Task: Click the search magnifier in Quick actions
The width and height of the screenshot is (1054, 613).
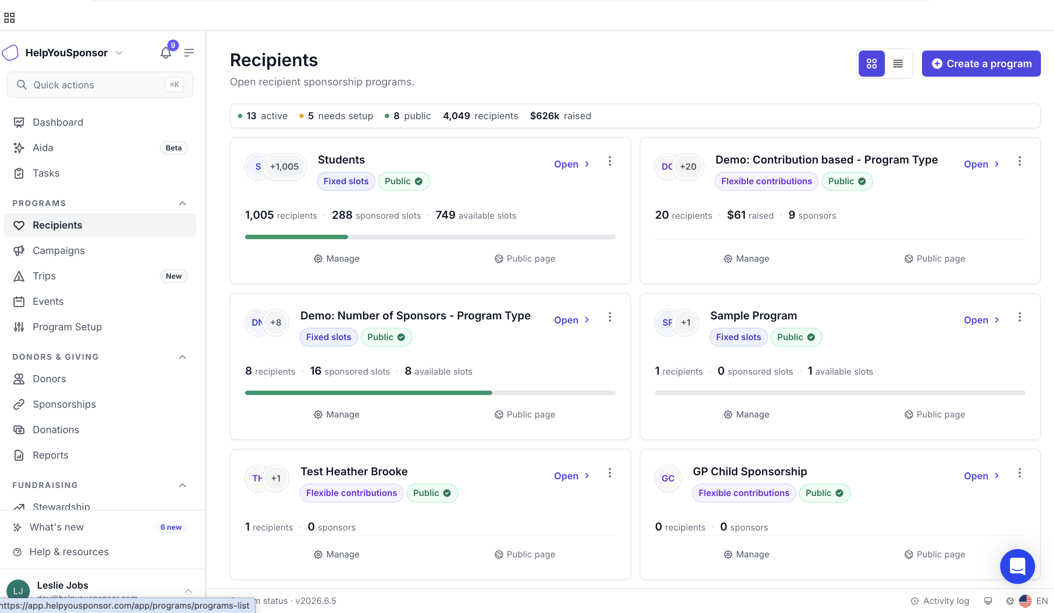Action: (22, 85)
